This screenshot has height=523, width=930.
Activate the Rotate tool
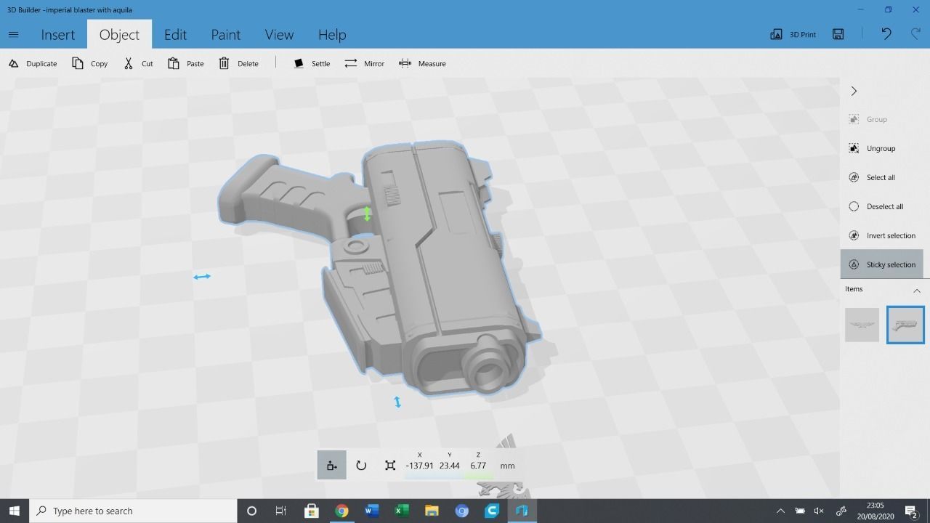[361, 465]
